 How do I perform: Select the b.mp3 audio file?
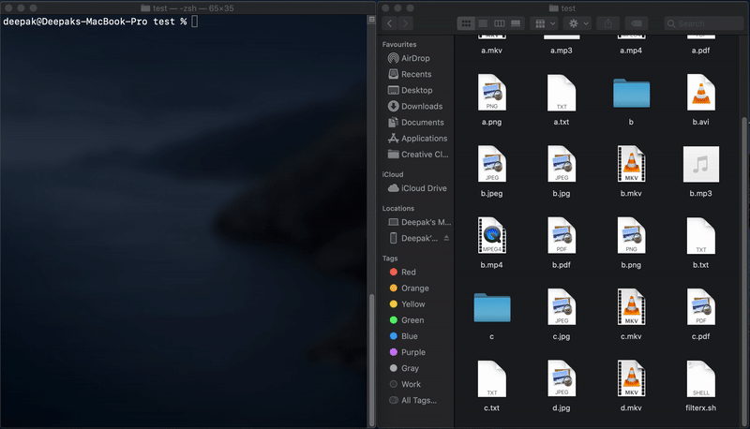click(700, 164)
